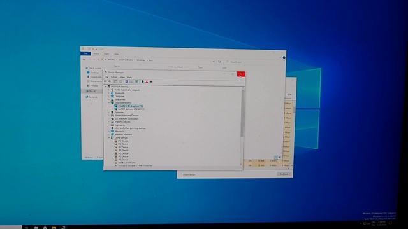Collapse the Other devices node
Image resolution: width=408 pixels, height=229 pixels.
(109, 137)
